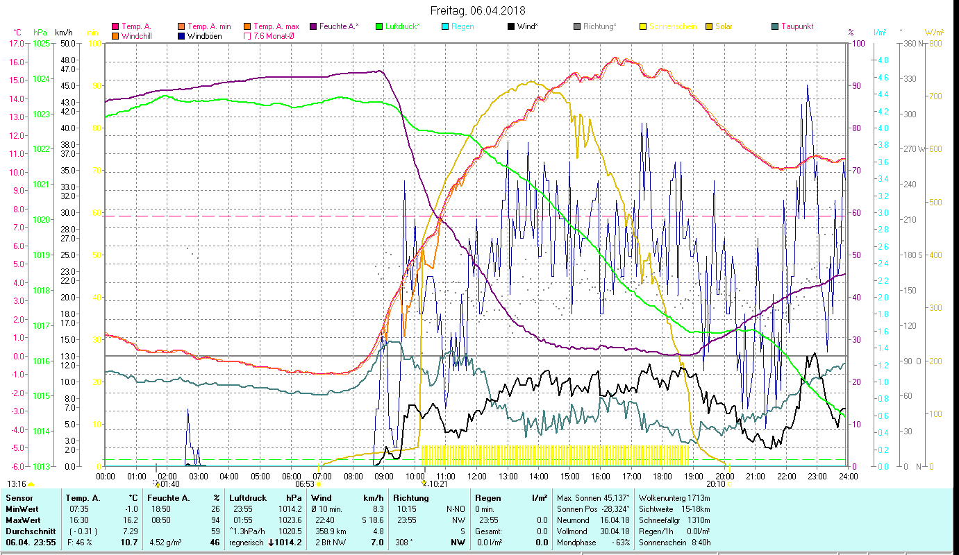Click the MaxWert row label
The width and height of the screenshot is (959, 555).
[22, 520]
